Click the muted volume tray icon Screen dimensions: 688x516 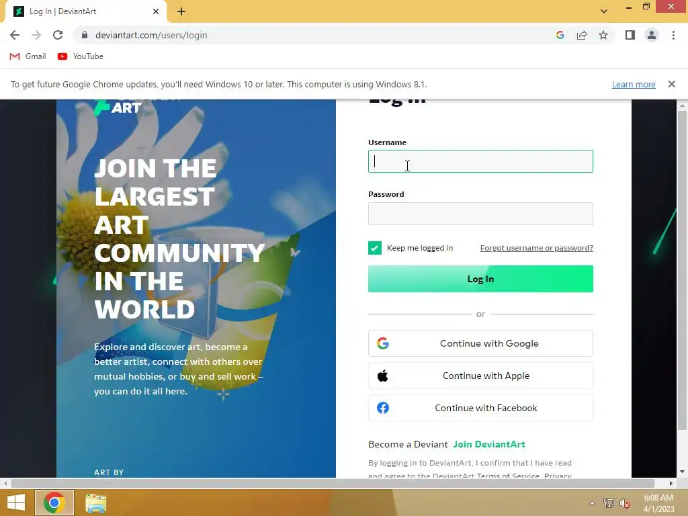625,503
